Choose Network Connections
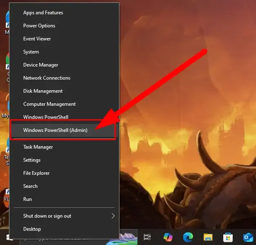Image resolution: width=256 pixels, height=245 pixels. (x=64, y=78)
